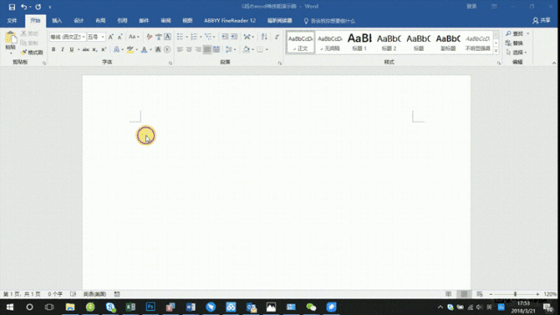The width and height of the screenshot is (560, 315).
Task: Align text to the left
Action: (x=179, y=50)
